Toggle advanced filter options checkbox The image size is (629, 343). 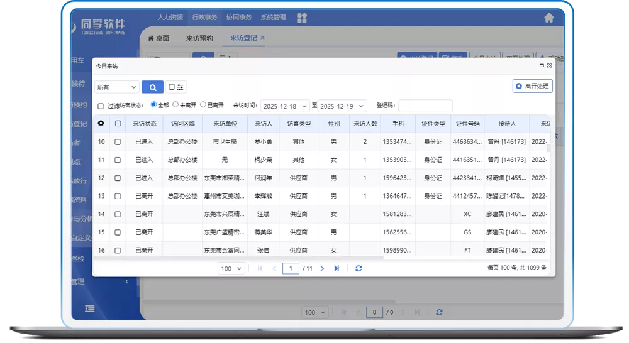[172, 87]
